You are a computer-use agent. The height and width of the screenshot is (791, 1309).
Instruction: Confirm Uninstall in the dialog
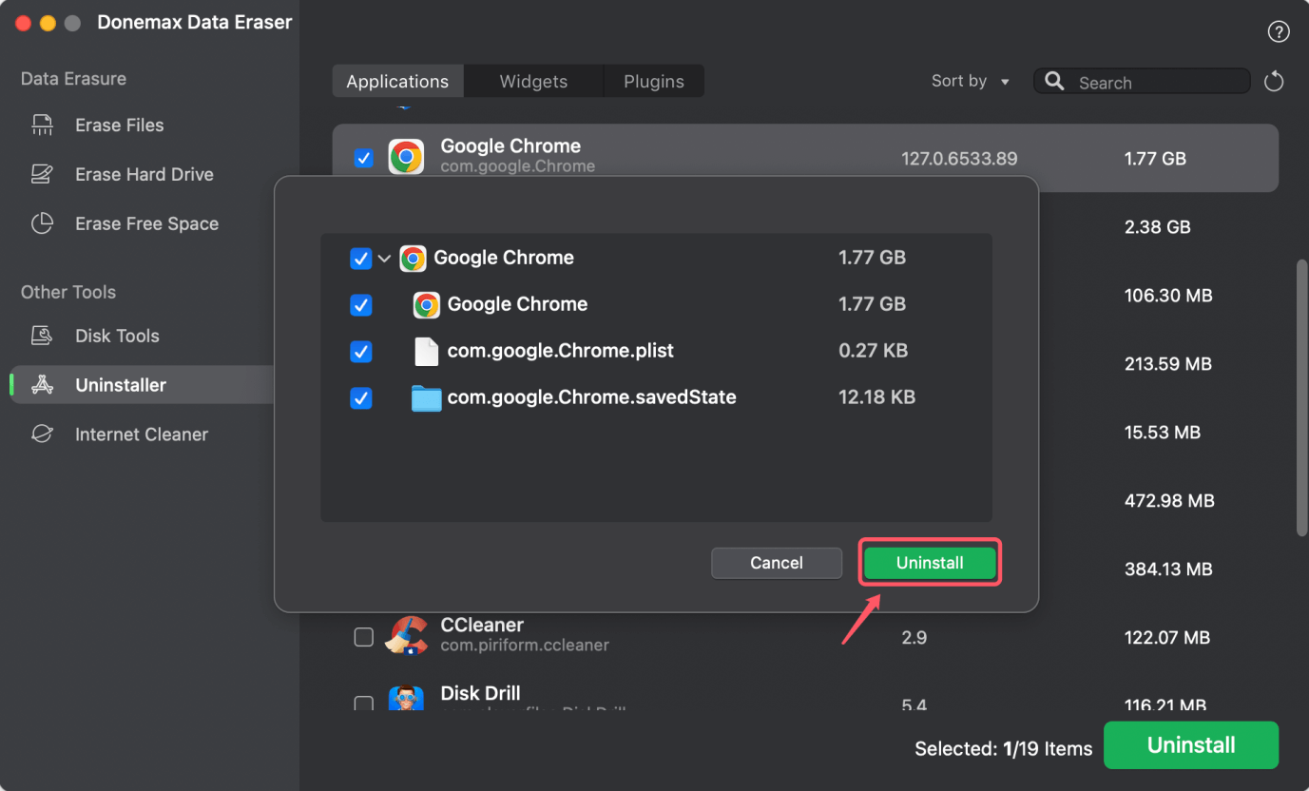[930, 563]
